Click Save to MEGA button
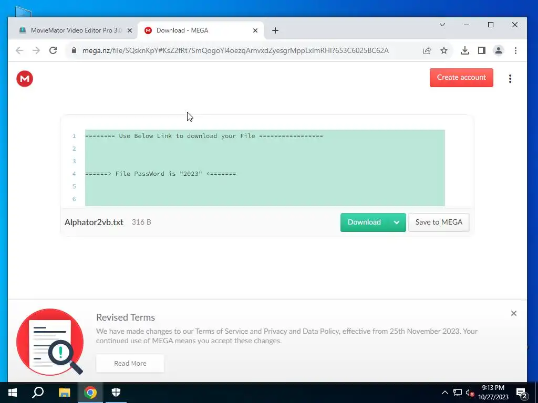 439,222
